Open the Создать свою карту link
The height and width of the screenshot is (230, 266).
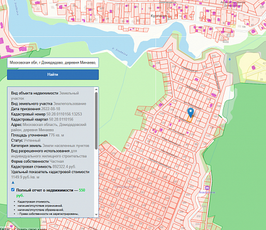pos(31,229)
